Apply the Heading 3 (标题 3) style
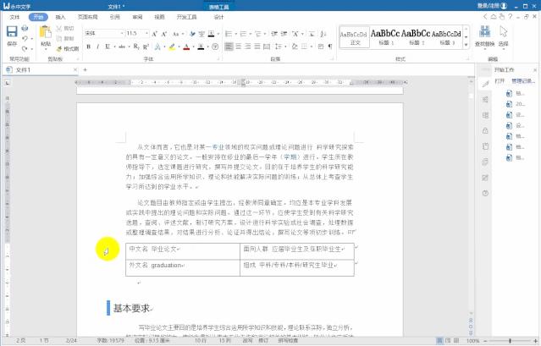Image resolution: width=541 pixels, height=346 pixels. (446, 37)
